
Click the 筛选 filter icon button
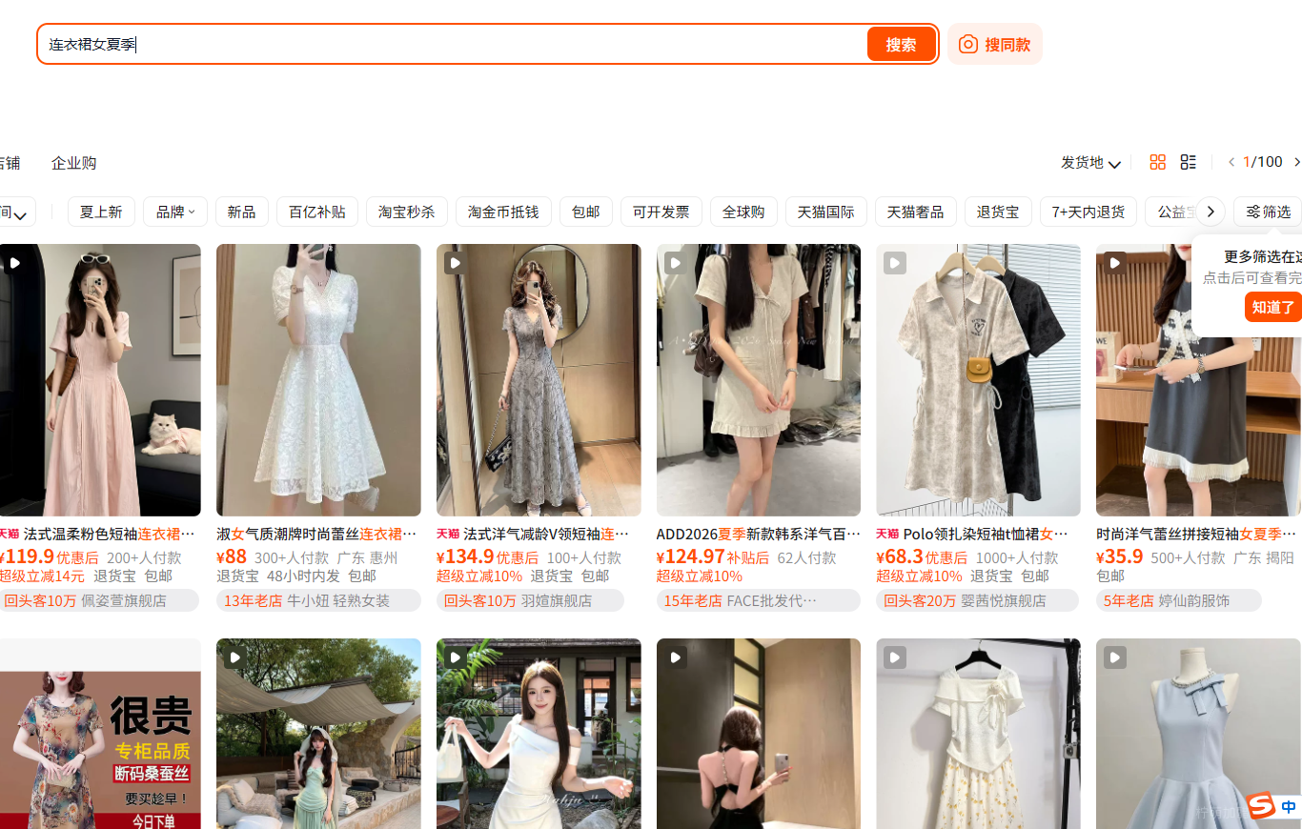point(1268,212)
